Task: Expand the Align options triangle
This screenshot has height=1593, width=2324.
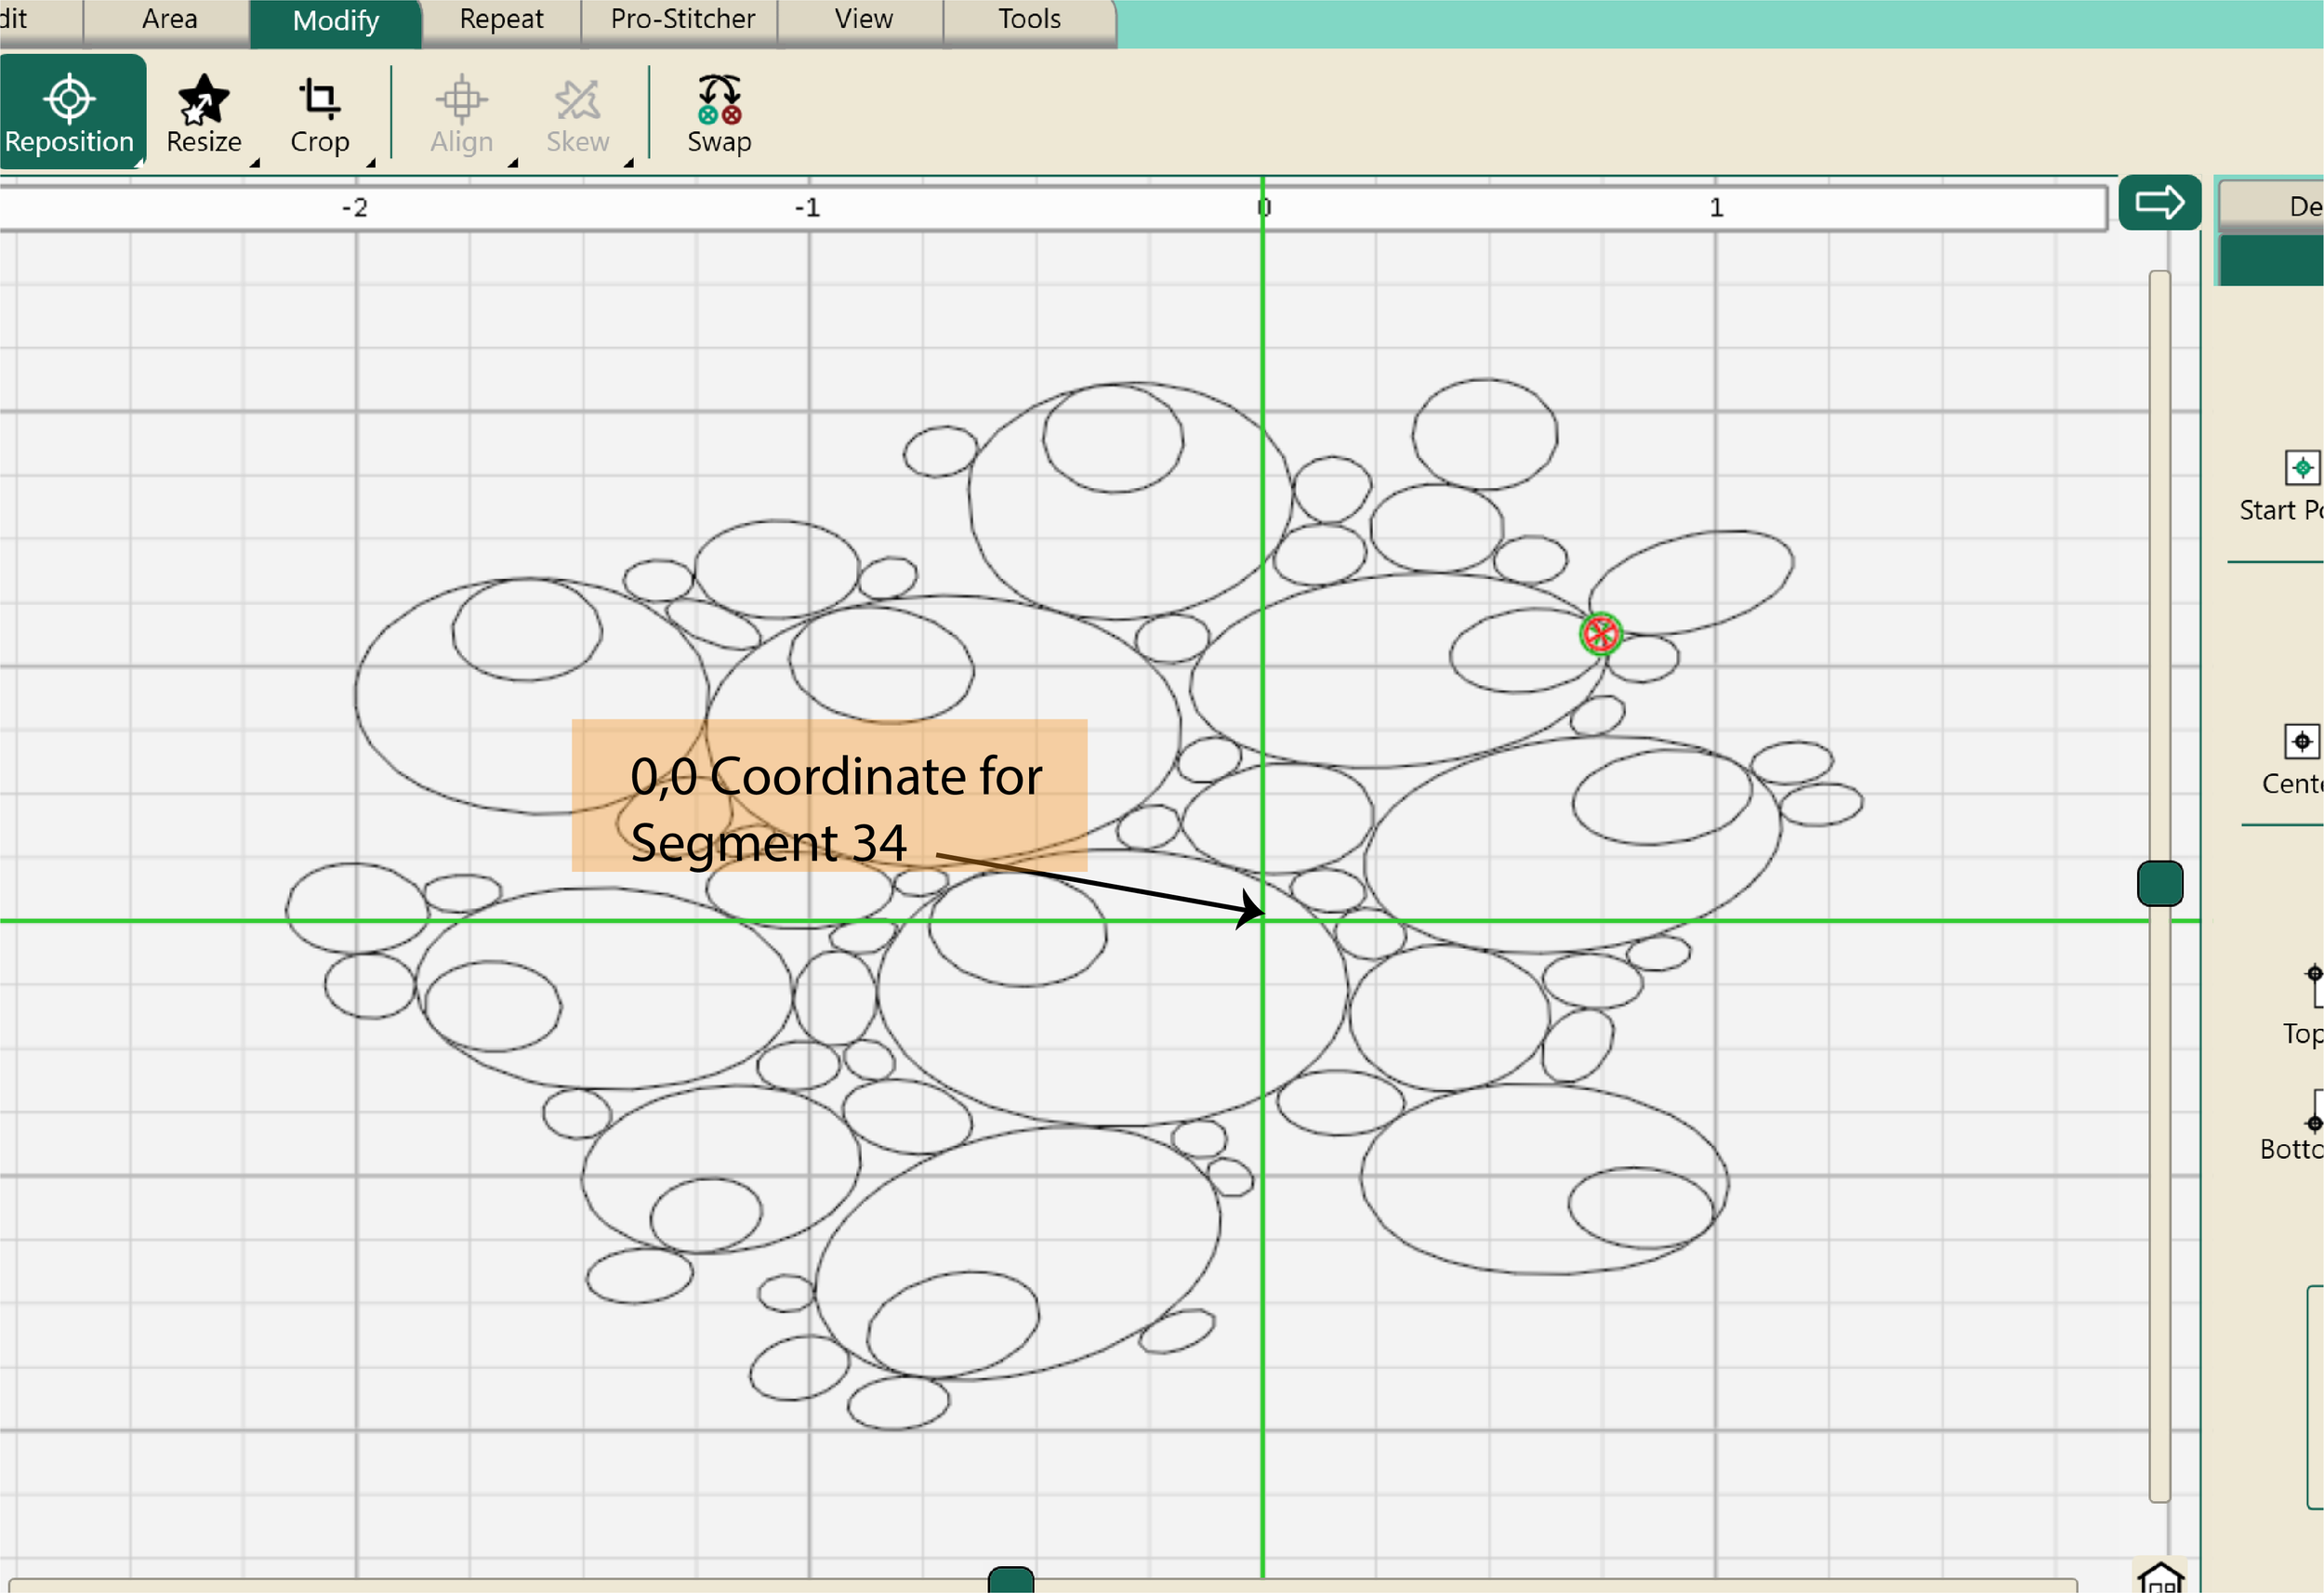Action: pos(513,162)
